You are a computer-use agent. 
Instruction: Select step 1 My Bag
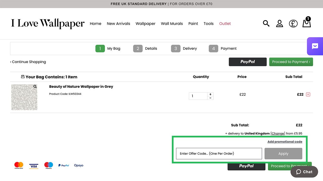[x=108, y=49]
